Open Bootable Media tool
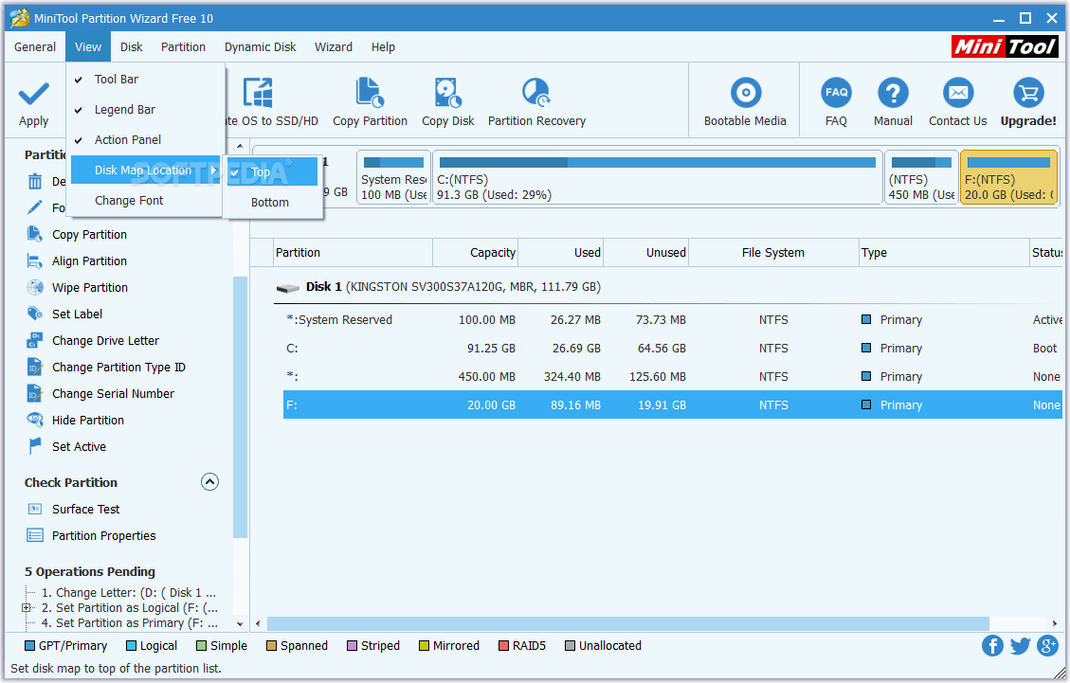The height and width of the screenshot is (683, 1070). click(x=745, y=93)
